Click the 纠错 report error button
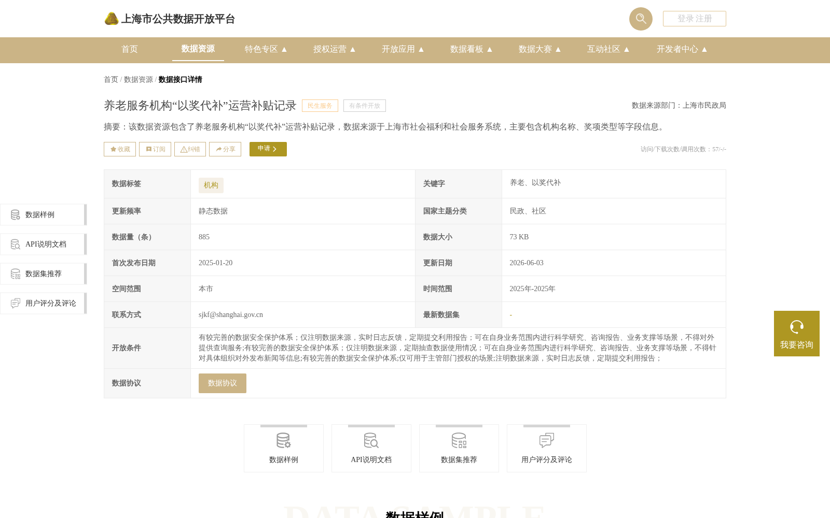 pyautogui.click(x=190, y=149)
